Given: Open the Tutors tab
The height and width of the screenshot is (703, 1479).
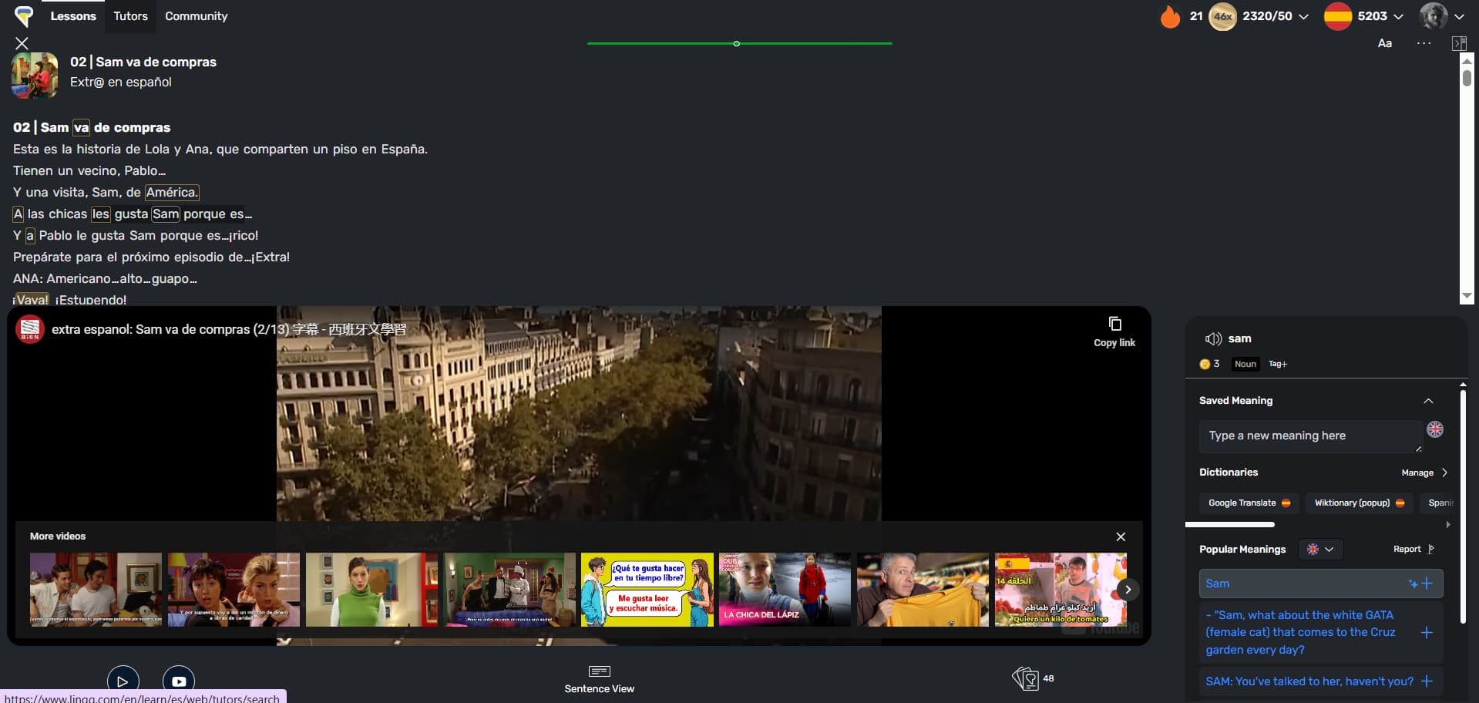Looking at the screenshot, I should click(x=130, y=16).
